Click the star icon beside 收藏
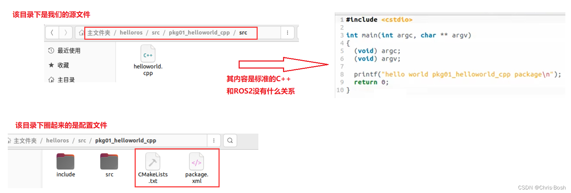Viewport: 571px width, 193px height. tap(51, 65)
